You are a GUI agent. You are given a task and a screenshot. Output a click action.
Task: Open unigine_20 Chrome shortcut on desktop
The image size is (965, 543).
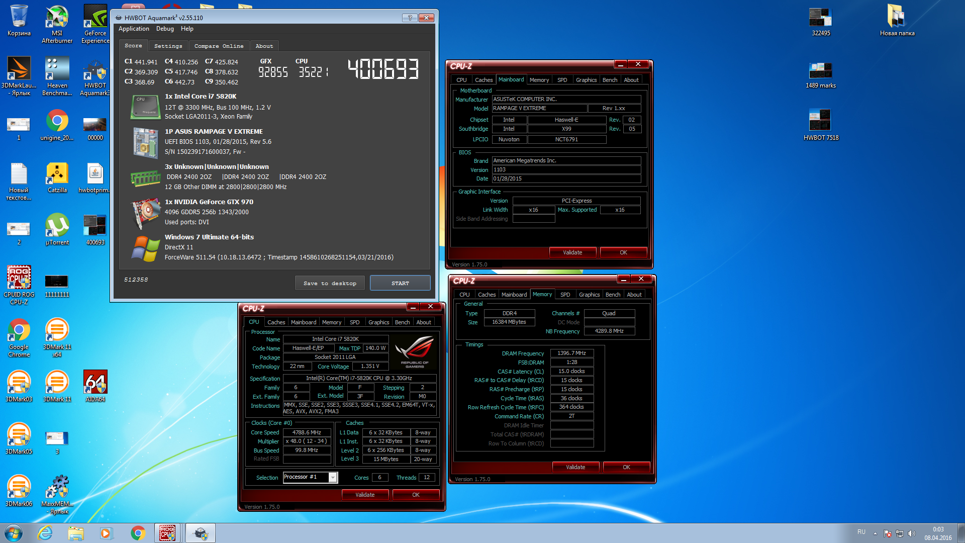(57, 126)
